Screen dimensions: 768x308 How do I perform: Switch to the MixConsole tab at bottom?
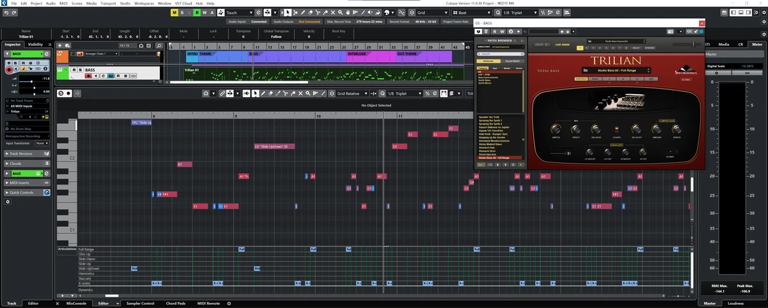click(76, 304)
